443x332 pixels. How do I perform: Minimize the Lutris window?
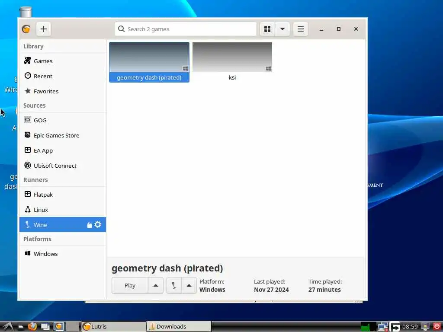pos(321,29)
